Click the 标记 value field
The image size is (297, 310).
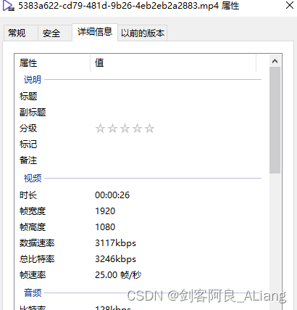(178, 144)
